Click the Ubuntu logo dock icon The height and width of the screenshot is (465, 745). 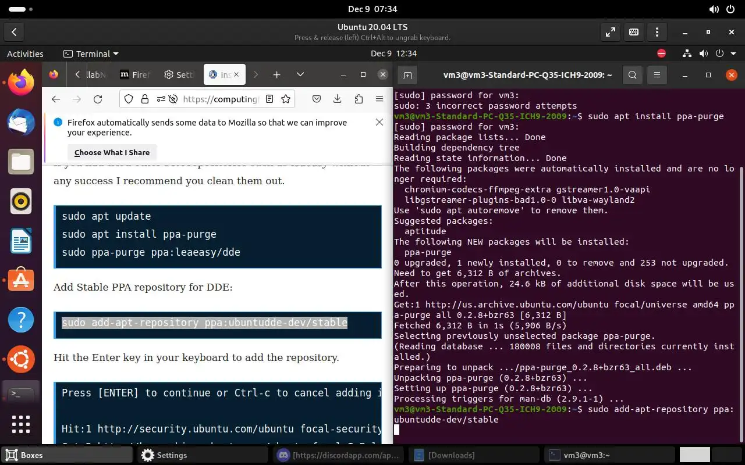point(21,360)
